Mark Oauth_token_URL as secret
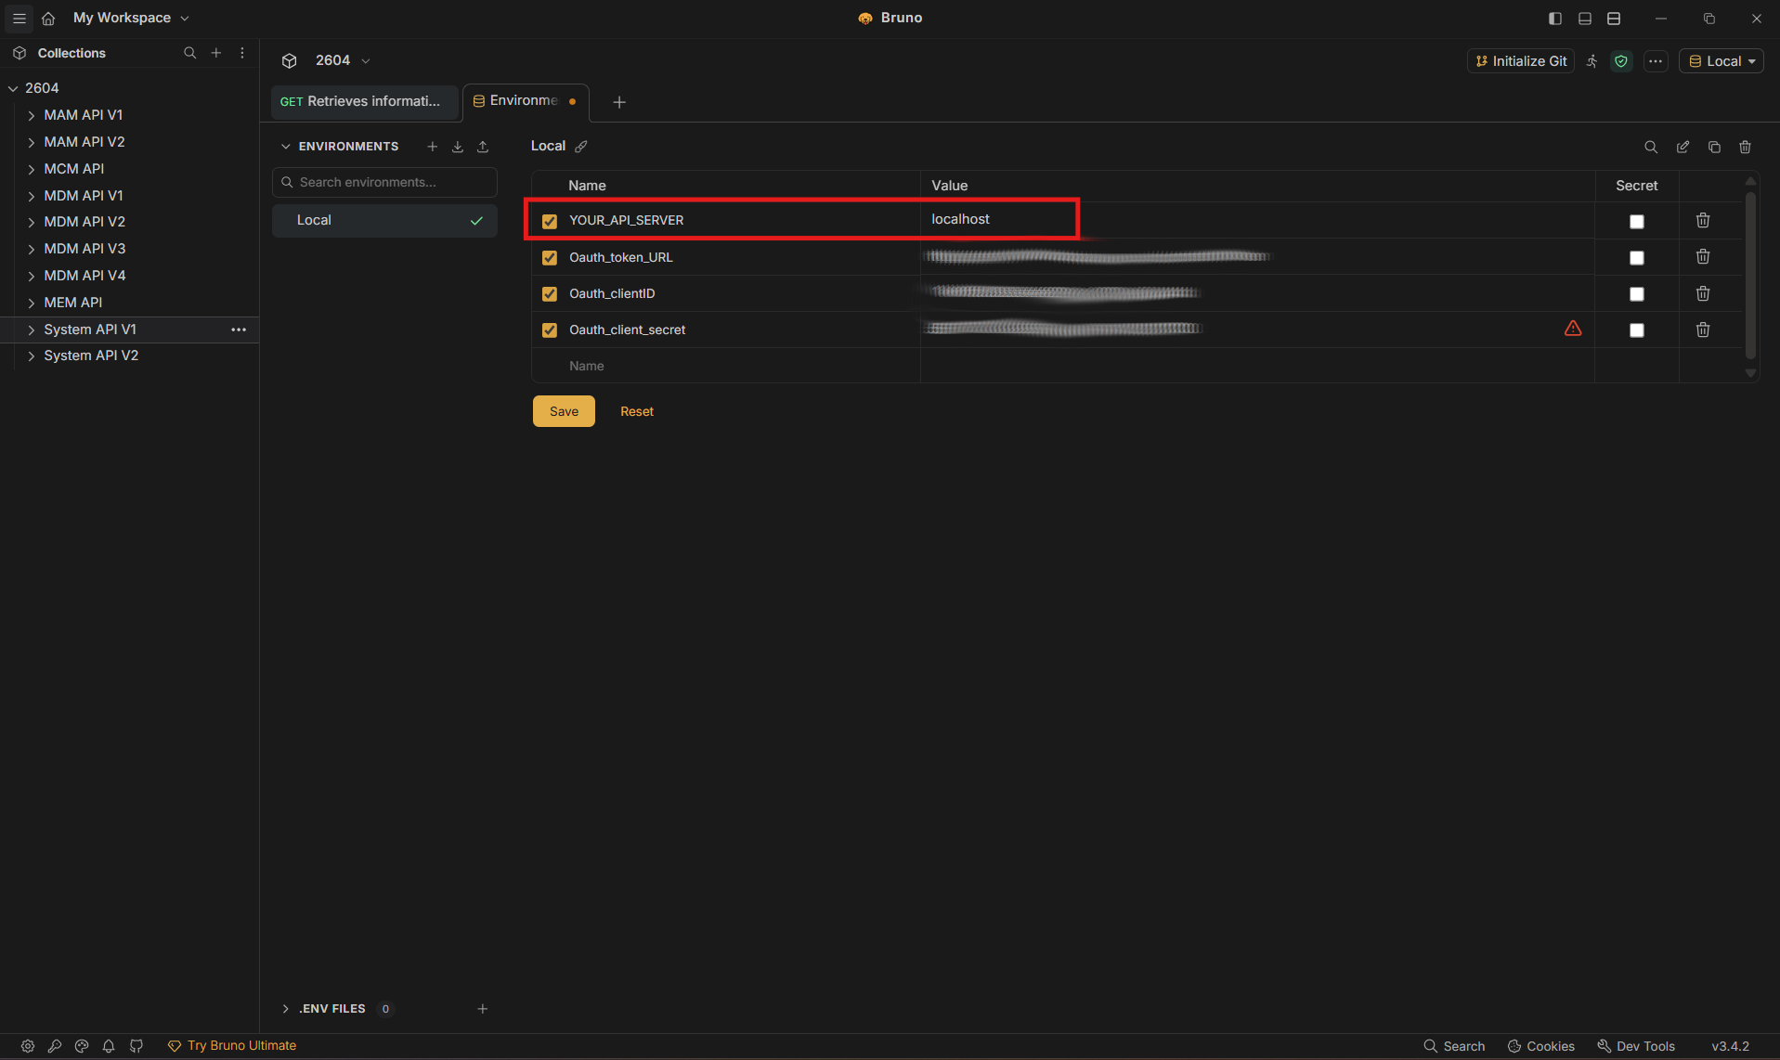Image resolution: width=1780 pixels, height=1060 pixels. coord(1637,258)
